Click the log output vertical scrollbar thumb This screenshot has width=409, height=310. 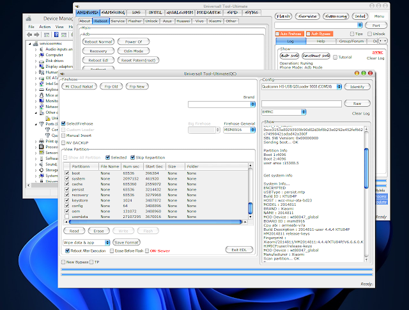coord(366,168)
